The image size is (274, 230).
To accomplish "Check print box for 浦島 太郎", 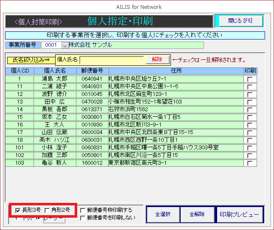I will 250,79.
